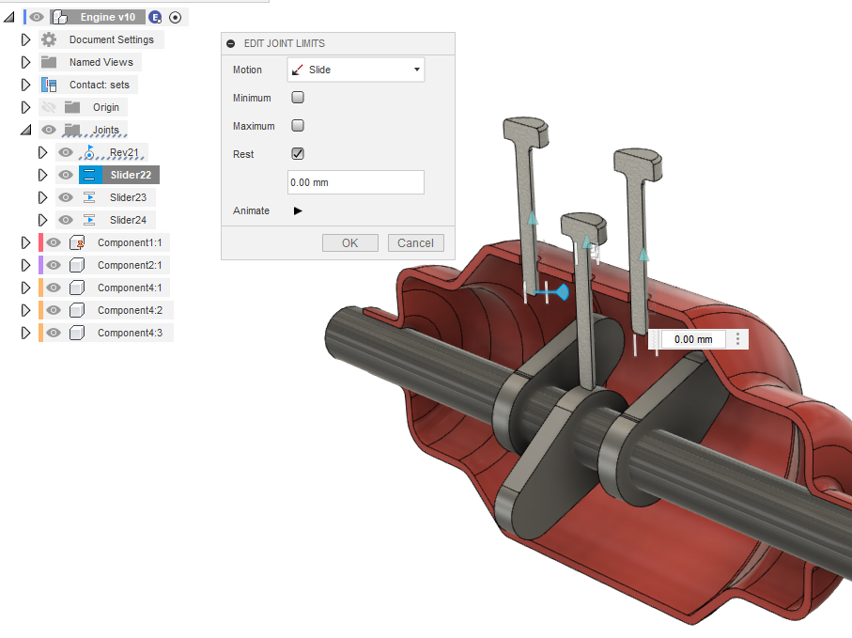852x638 pixels.
Task: Click the Document Settings gear icon
Action: [x=49, y=39]
